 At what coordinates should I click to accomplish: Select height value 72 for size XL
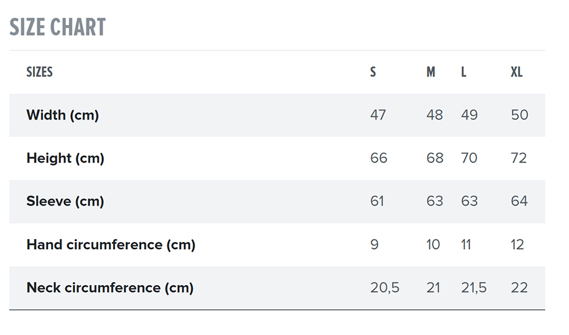519,158
